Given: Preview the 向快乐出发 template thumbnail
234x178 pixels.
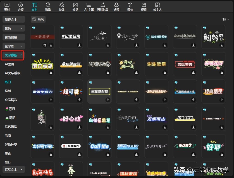Looking at the screenshot, I should 99,119.
